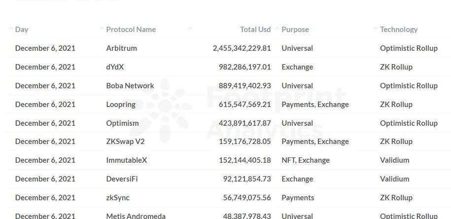The height and width of the screenshot is (219, 451).
Task: Select the Optimism row name
Action: pos(122,123)
